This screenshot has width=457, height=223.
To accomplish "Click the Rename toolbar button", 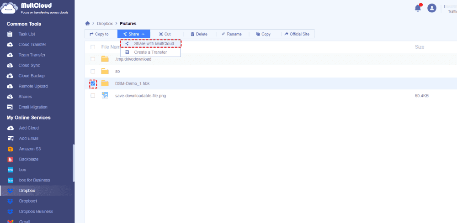I will pyautogui.click(x=232, y=34).
